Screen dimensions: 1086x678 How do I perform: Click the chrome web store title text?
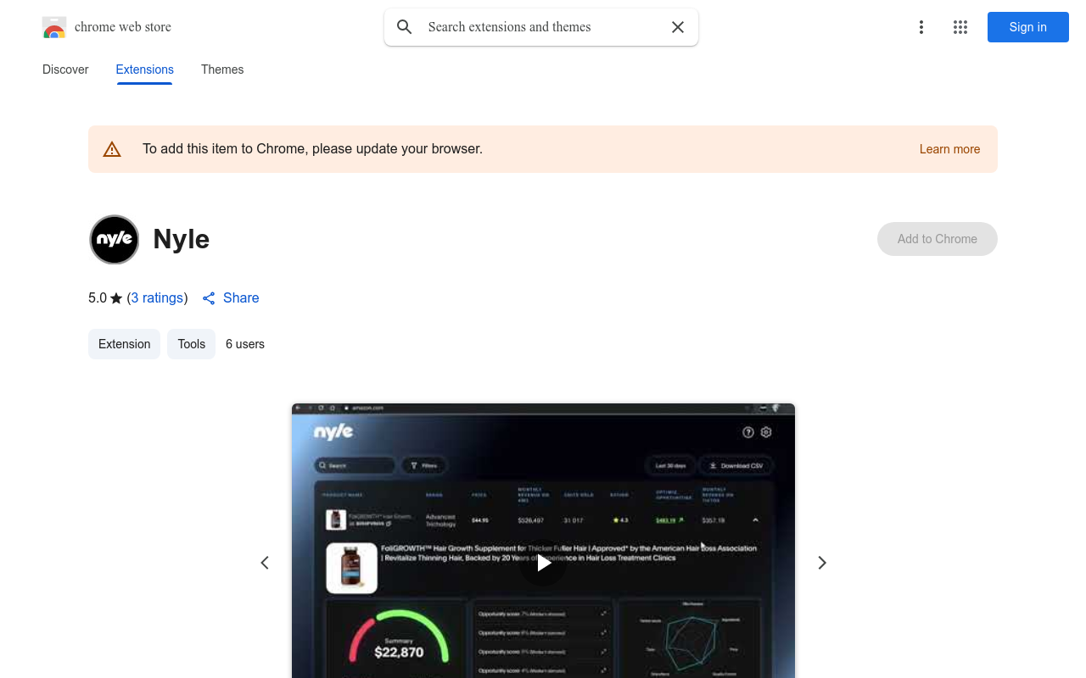pyautogui.click(x=123, y=27)
